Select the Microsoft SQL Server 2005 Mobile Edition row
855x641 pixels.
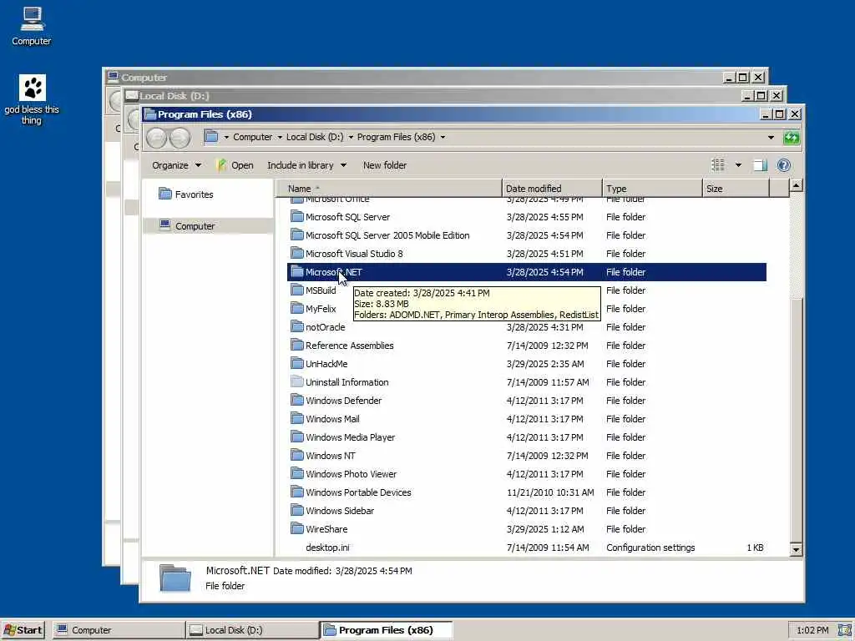tap(527, 235)
